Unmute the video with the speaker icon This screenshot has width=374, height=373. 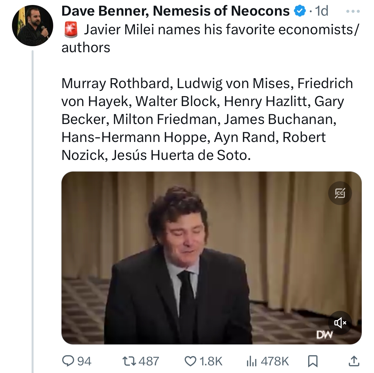pos(340,322)
